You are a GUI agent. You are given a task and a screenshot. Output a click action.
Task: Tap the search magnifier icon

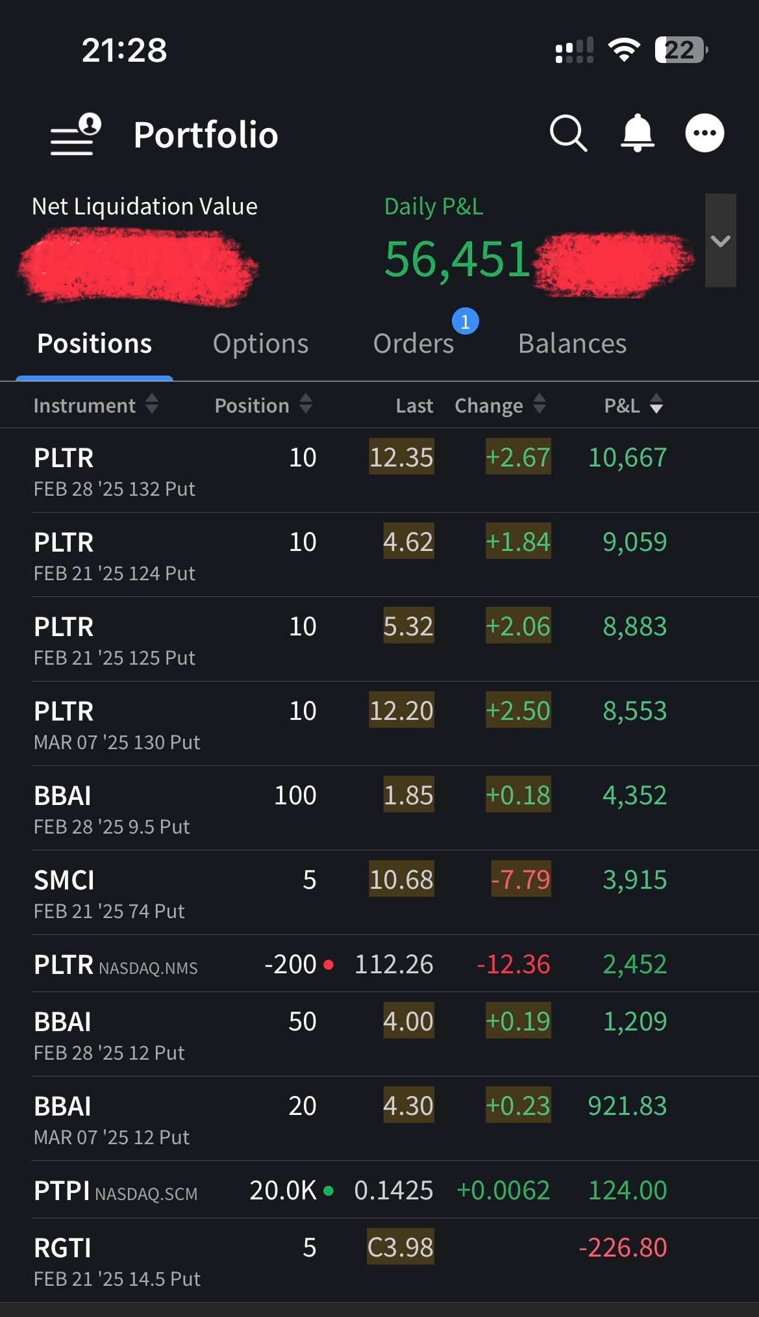[568, 134]
